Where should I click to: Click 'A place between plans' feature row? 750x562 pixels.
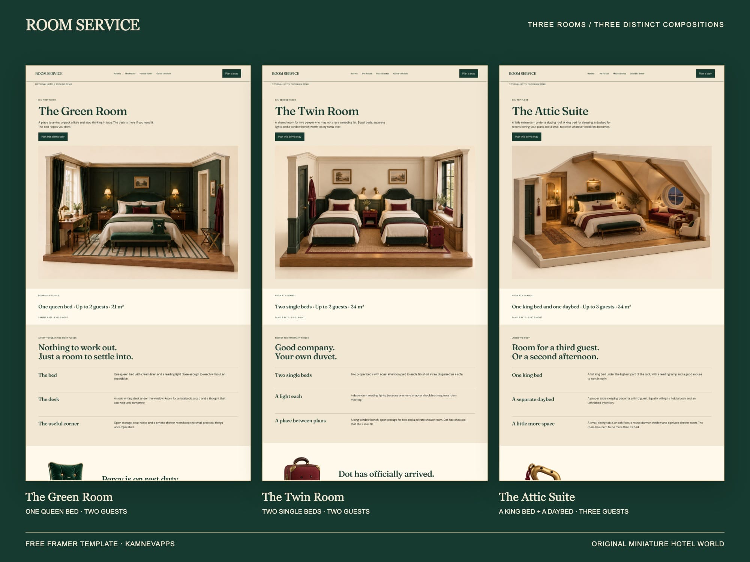click(375, 422)
